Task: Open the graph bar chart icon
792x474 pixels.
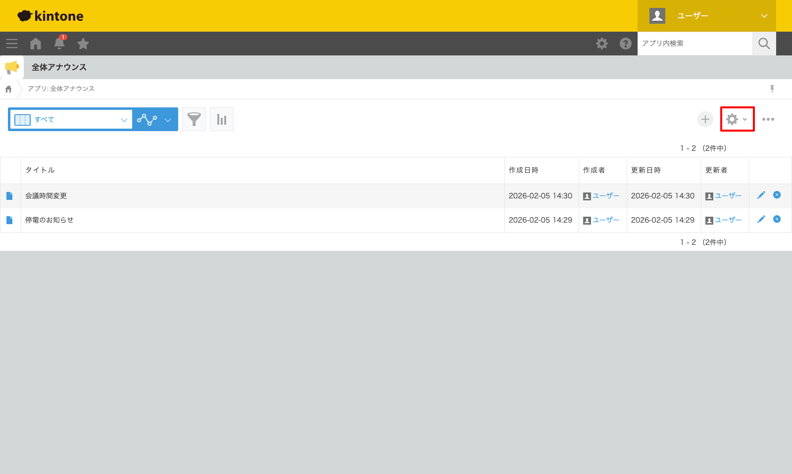Action: tap(222, 119)
